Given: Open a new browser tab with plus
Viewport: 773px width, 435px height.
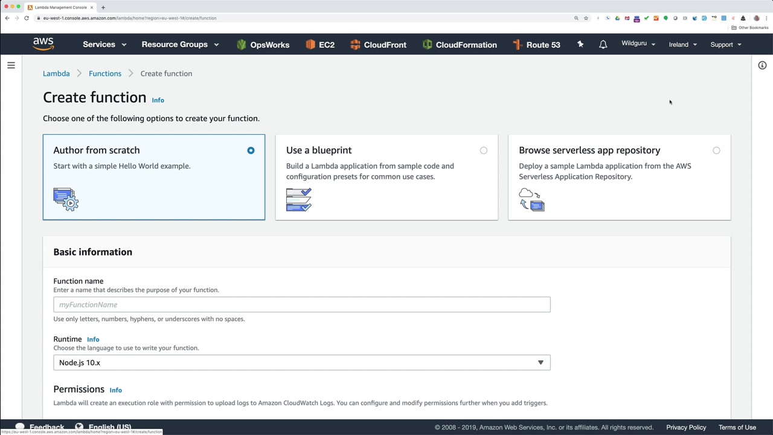Looking at the screenshot, I should (103, 7).
